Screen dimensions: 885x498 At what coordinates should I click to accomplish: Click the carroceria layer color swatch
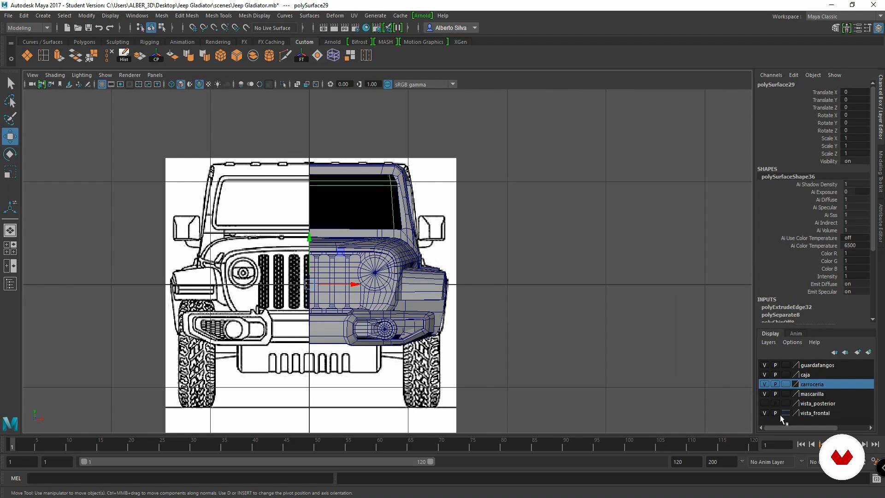click(x=796, y=385)
